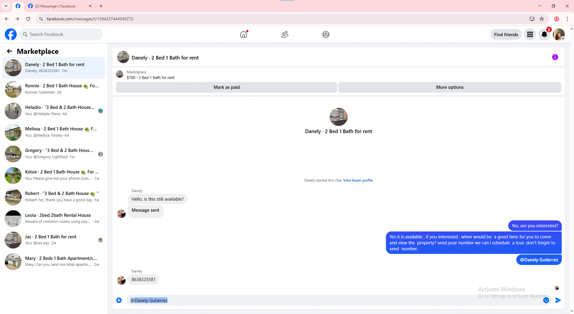Click the Find friends button
The height and width of the screenshot is (314, 574).
506,34
